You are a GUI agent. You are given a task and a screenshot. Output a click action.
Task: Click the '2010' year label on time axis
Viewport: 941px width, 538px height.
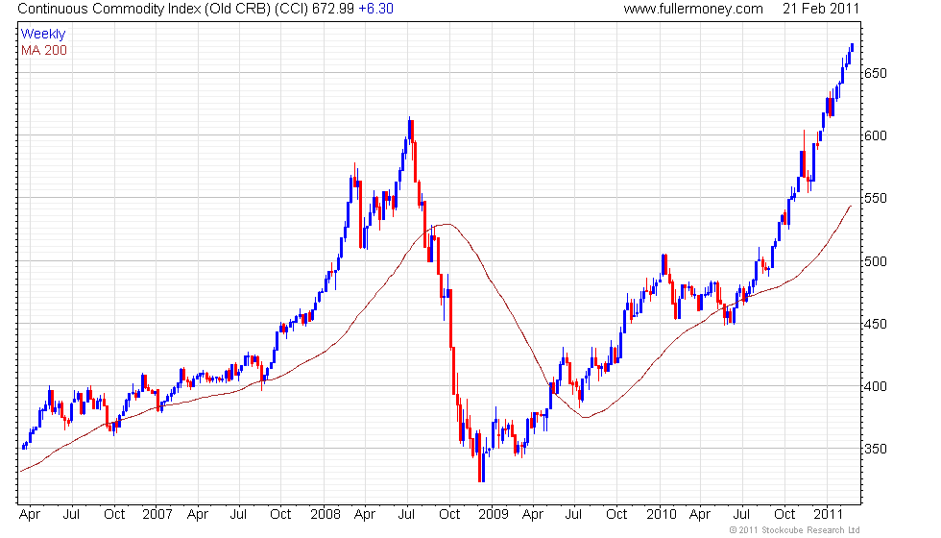662,514
